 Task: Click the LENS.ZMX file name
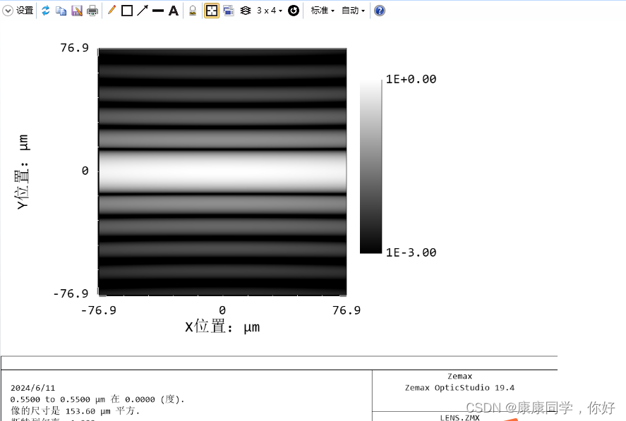tap(459, 417)
